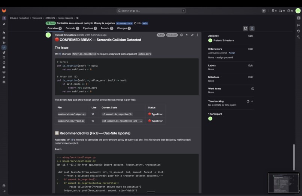Open the Settings gear in the sidebar
The width and height of the screenshot is (302, 196).
tap(4, 82)
